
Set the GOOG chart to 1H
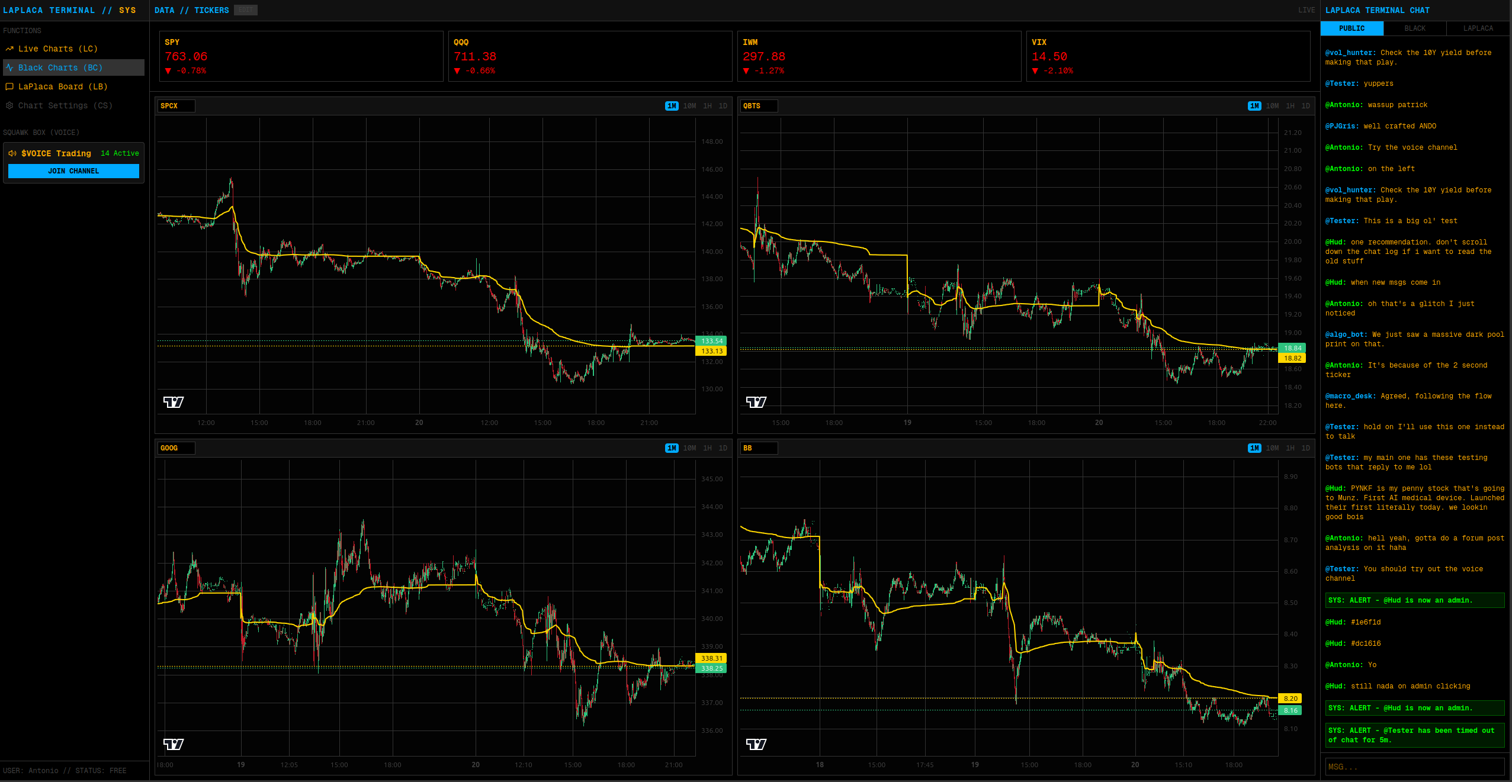[707, 448]
